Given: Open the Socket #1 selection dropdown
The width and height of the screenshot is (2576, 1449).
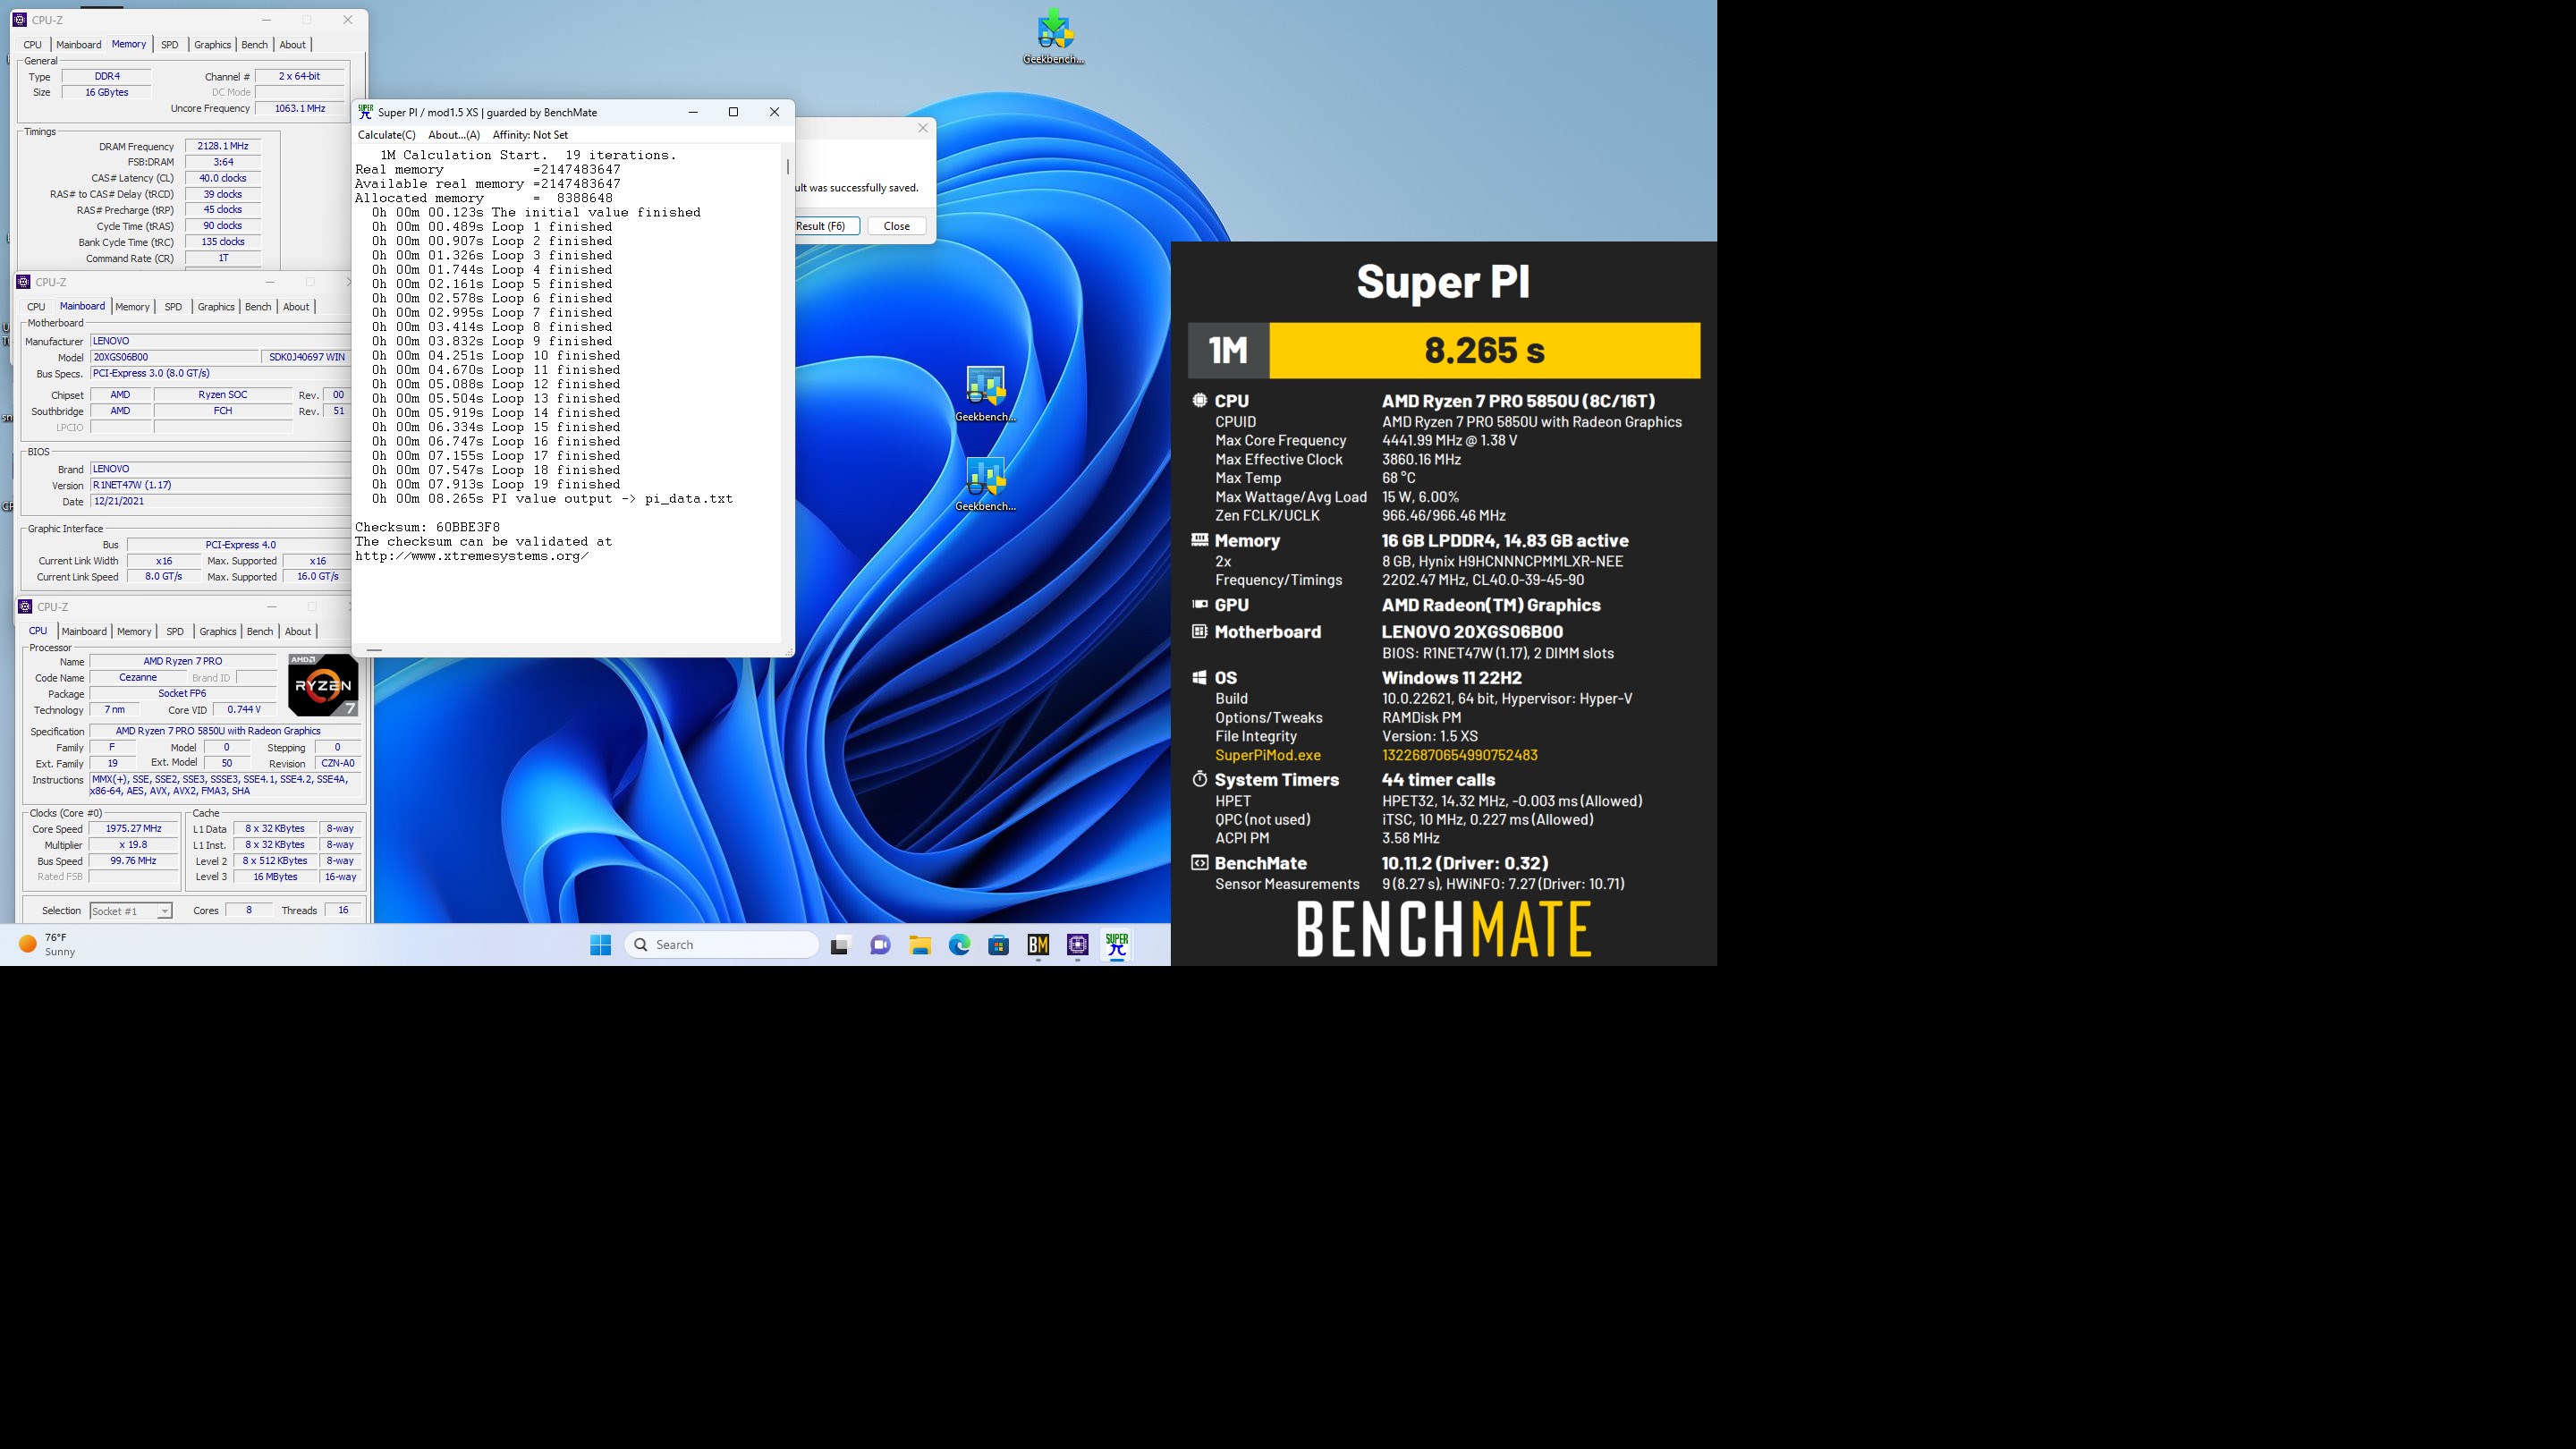Looking at the screenshot, I should tap(131, 911).
